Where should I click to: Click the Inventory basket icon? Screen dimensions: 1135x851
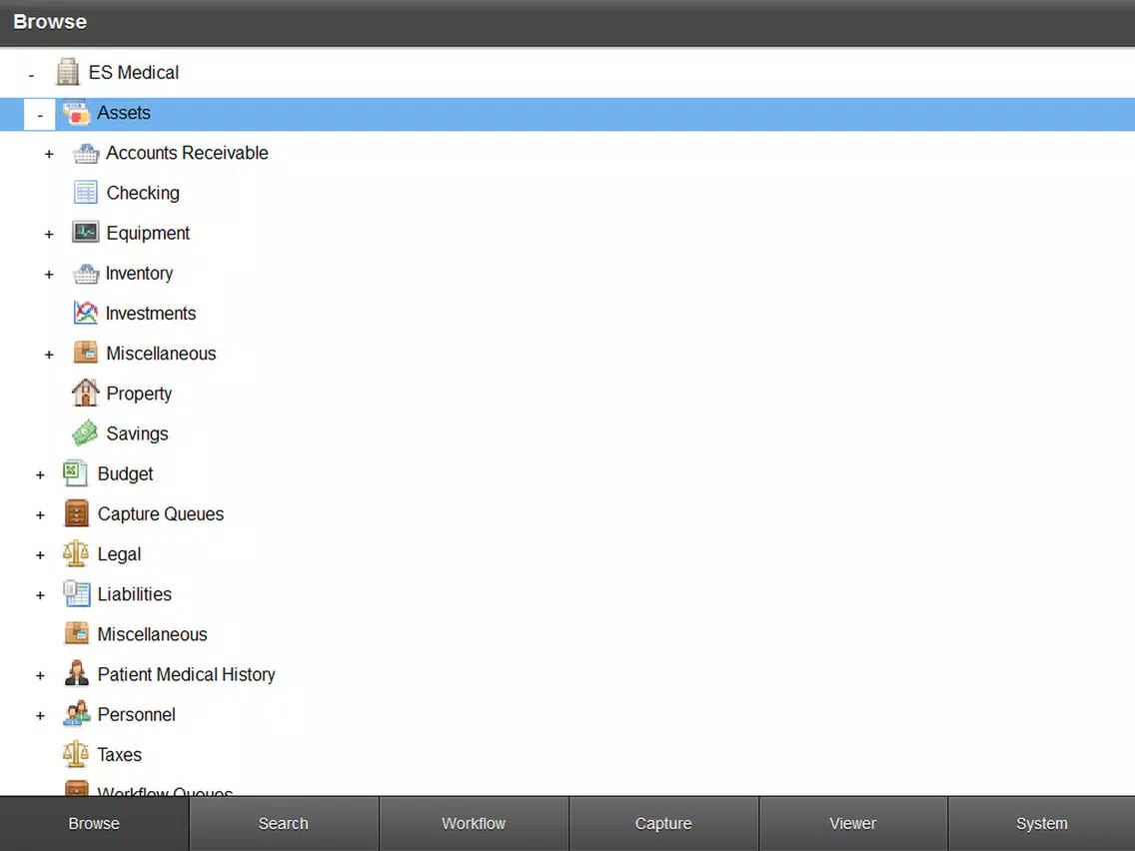[85, 274]
